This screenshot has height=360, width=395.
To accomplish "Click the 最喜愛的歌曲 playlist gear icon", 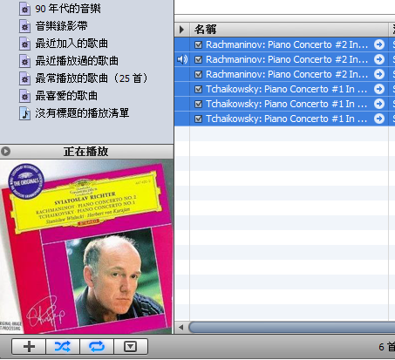I will pos(24,96).
